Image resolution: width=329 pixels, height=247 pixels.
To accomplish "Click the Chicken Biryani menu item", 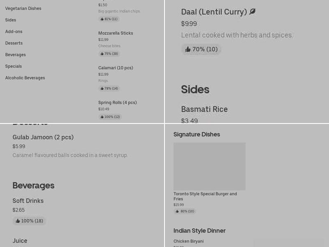I will [188, 241].
